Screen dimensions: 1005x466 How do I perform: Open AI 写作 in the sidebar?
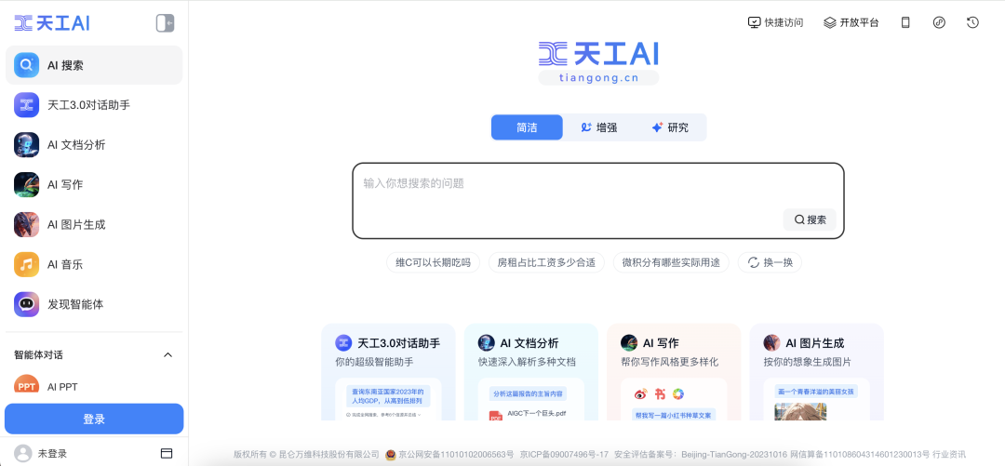click(x=94, y=184)
